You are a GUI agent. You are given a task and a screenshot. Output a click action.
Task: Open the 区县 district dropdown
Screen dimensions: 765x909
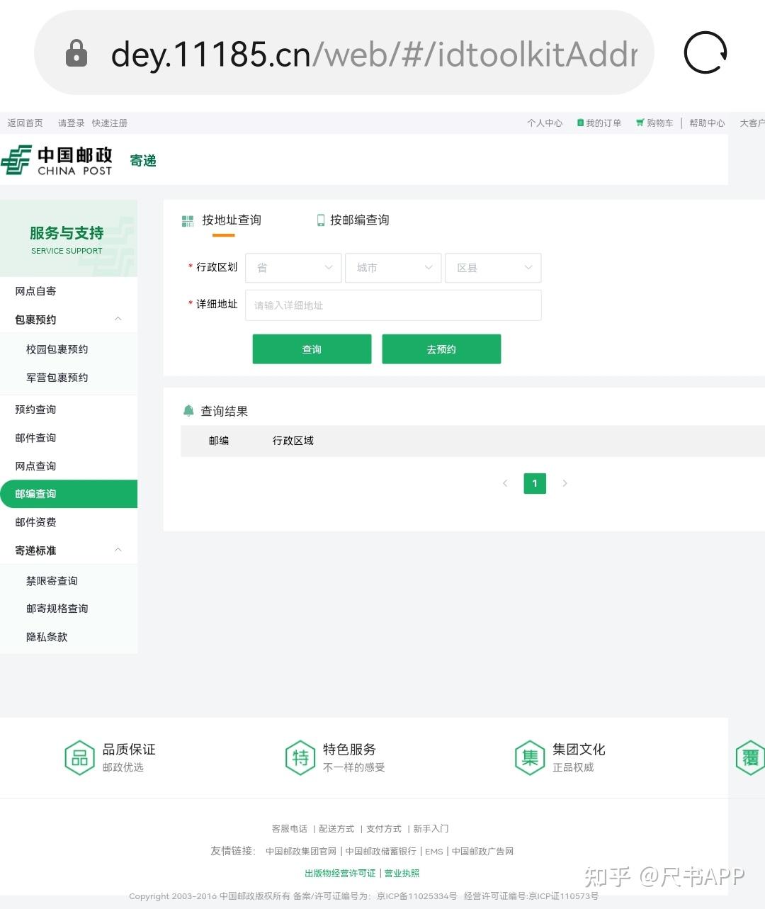pyautogui.click(x=492, y=268)
